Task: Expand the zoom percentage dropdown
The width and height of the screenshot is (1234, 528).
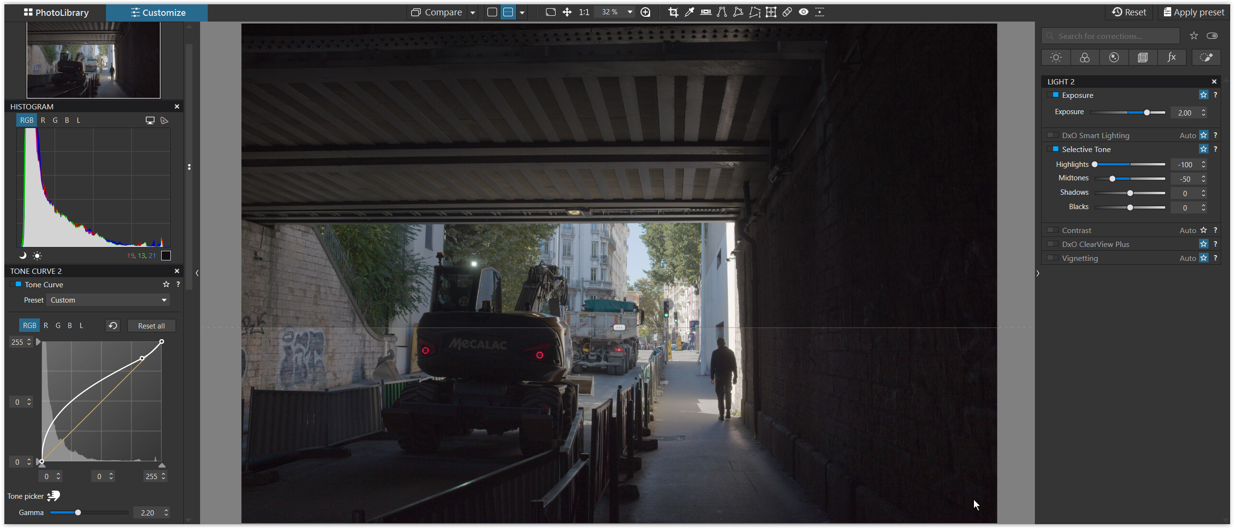Action: 630,12
